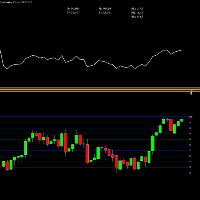Click the latest green candlestick near 97

(182, 120)
